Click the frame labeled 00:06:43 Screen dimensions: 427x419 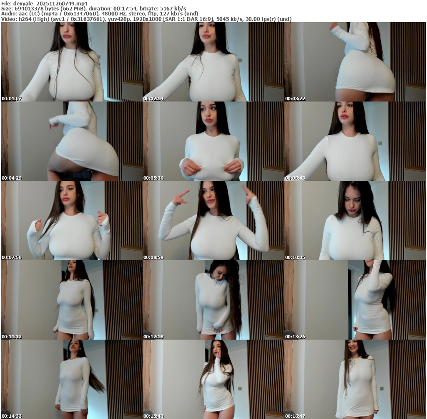coord(355,141)
